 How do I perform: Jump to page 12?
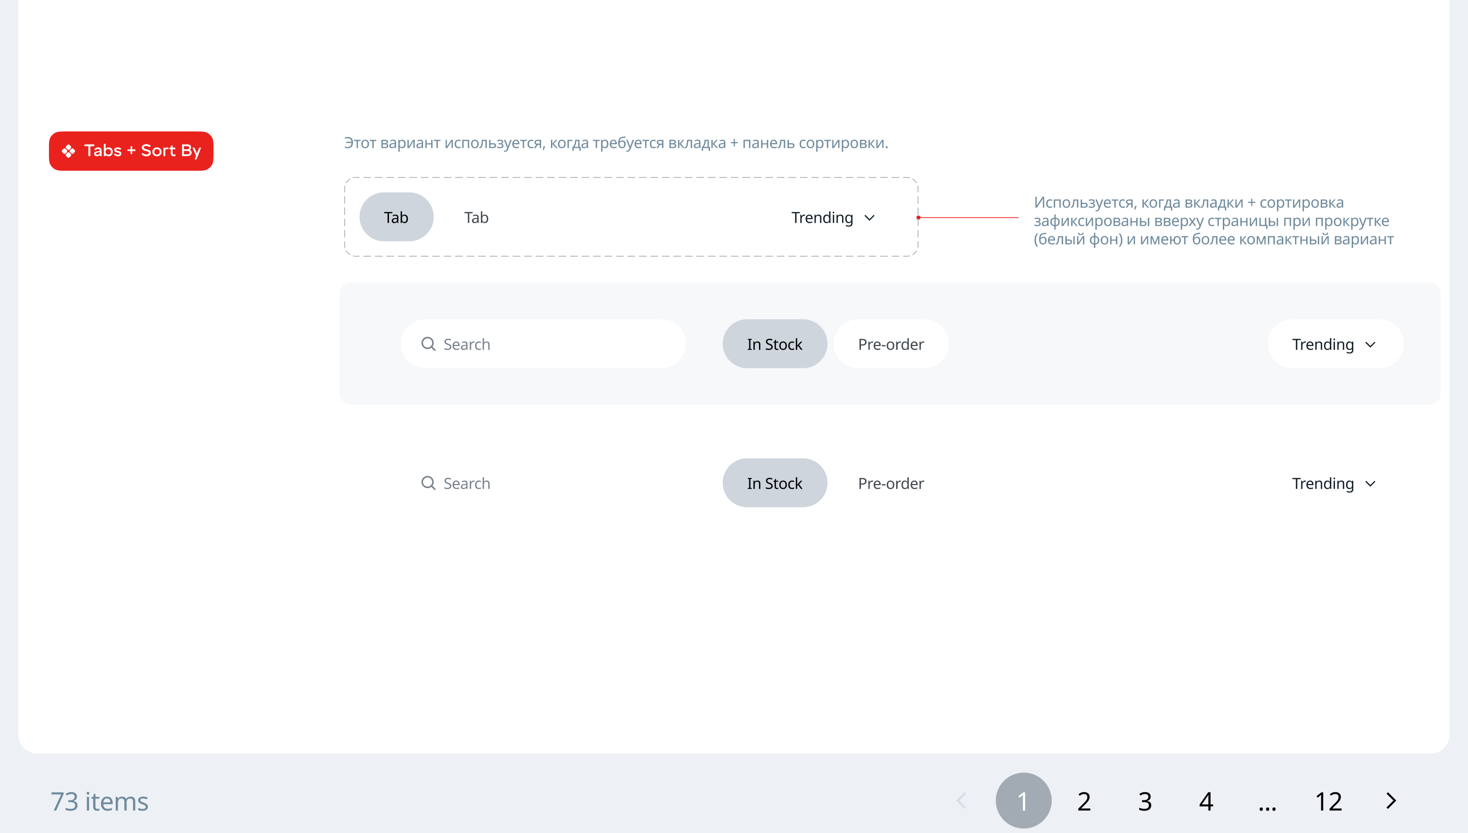(x=1328, y=801)
